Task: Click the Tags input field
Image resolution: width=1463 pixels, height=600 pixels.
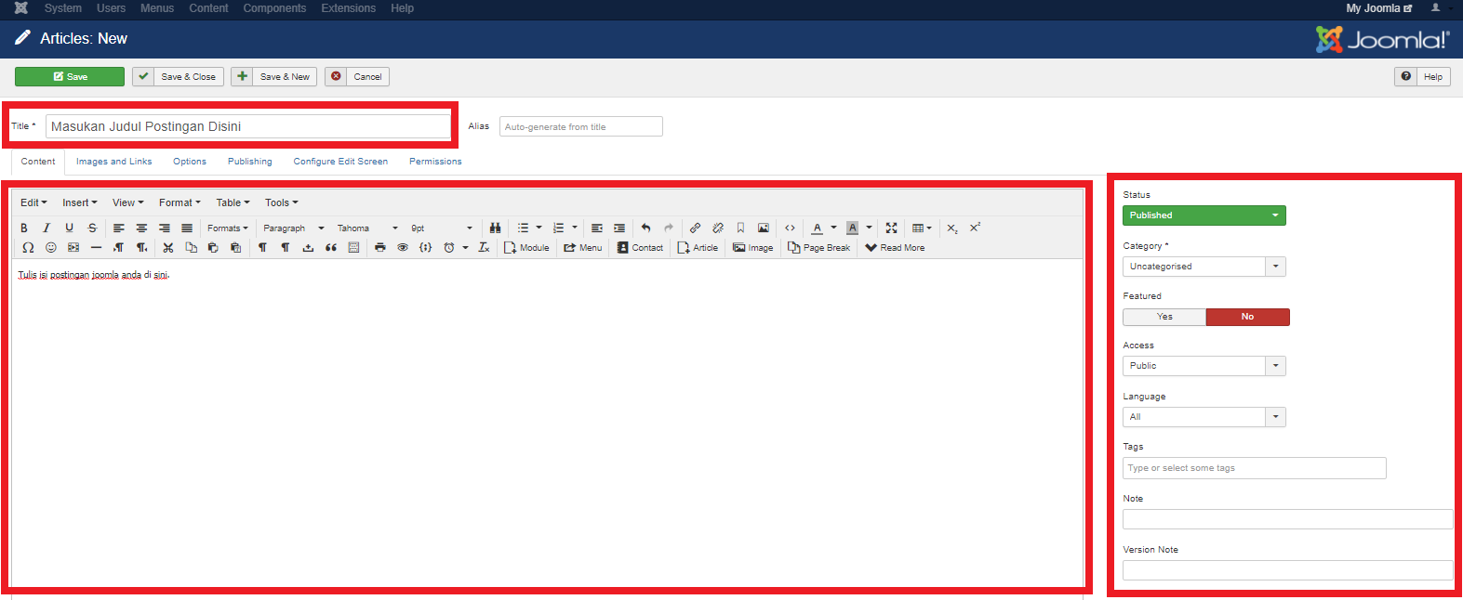Action: click(x=1255, y=468)
